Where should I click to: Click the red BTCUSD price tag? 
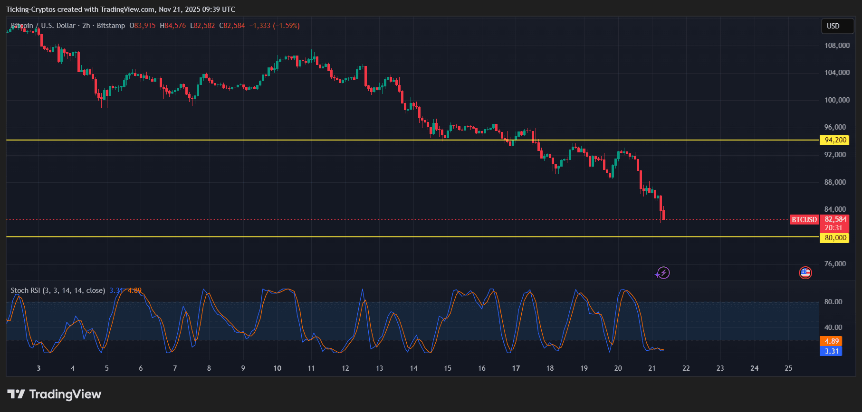click(x=804, y=220)
